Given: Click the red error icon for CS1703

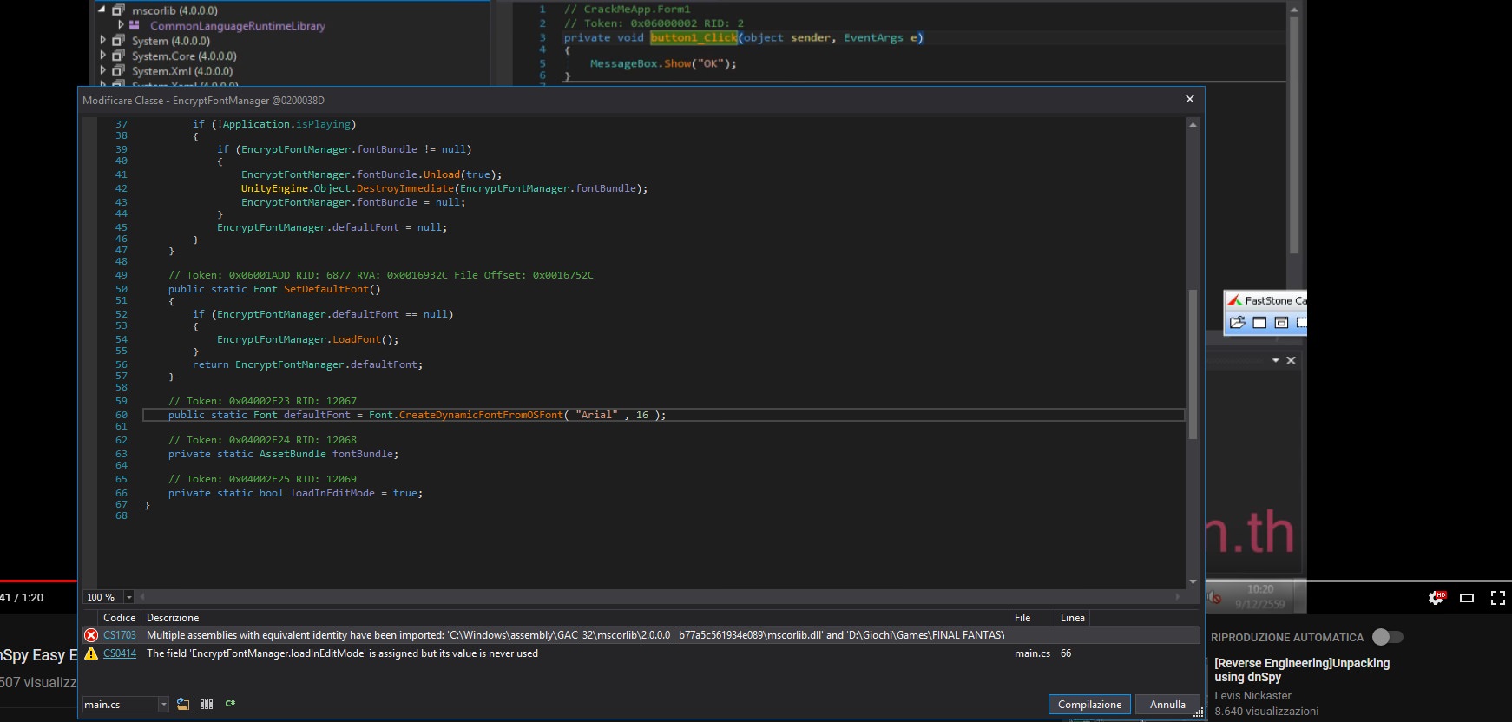Looking at the screenshot, I should (x=91, y=635).
